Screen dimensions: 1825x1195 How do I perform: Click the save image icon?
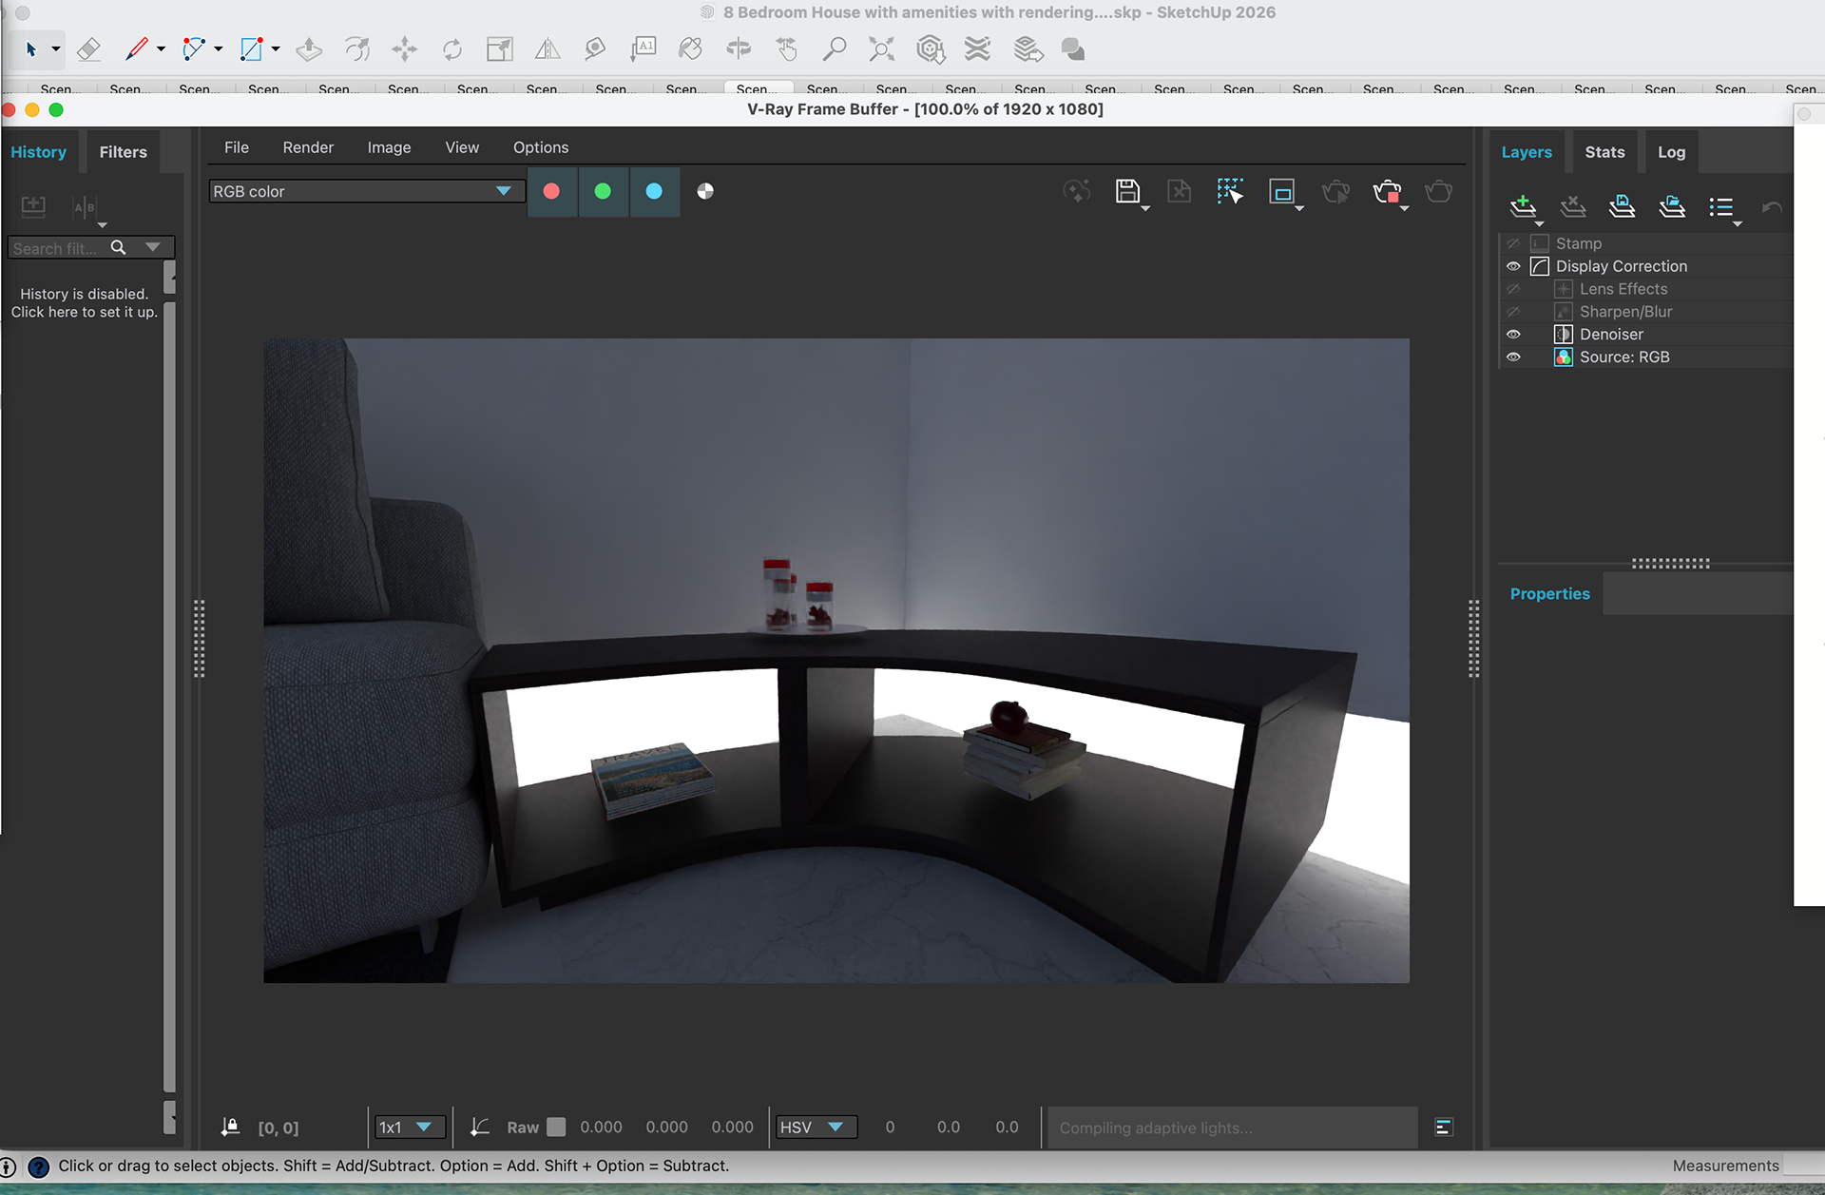[1126, 191]
